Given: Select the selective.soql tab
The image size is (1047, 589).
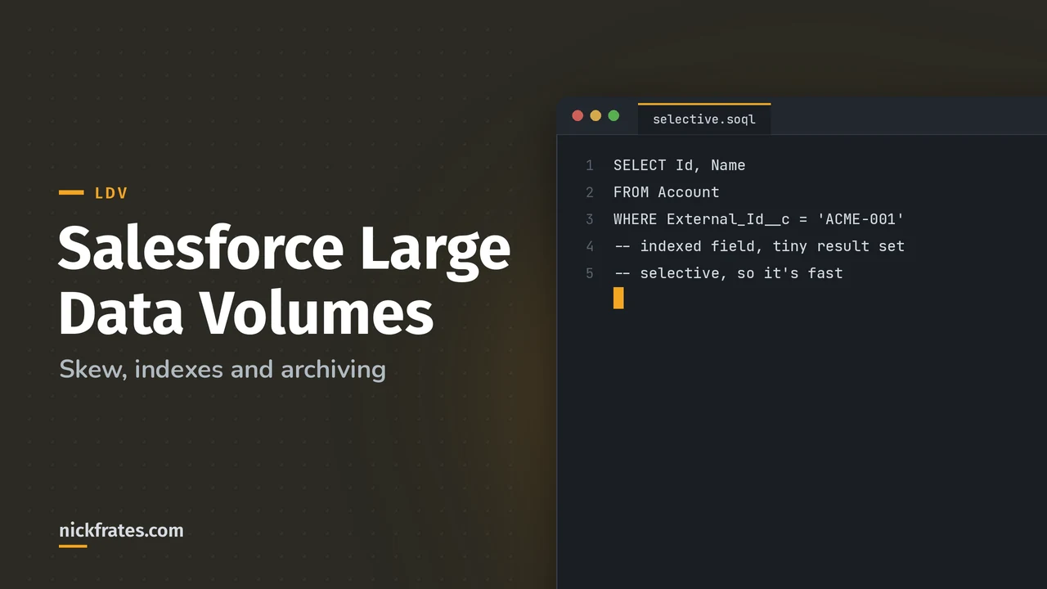Looking at the screenshot, I should pyautogui.click(x=704, y=119).
